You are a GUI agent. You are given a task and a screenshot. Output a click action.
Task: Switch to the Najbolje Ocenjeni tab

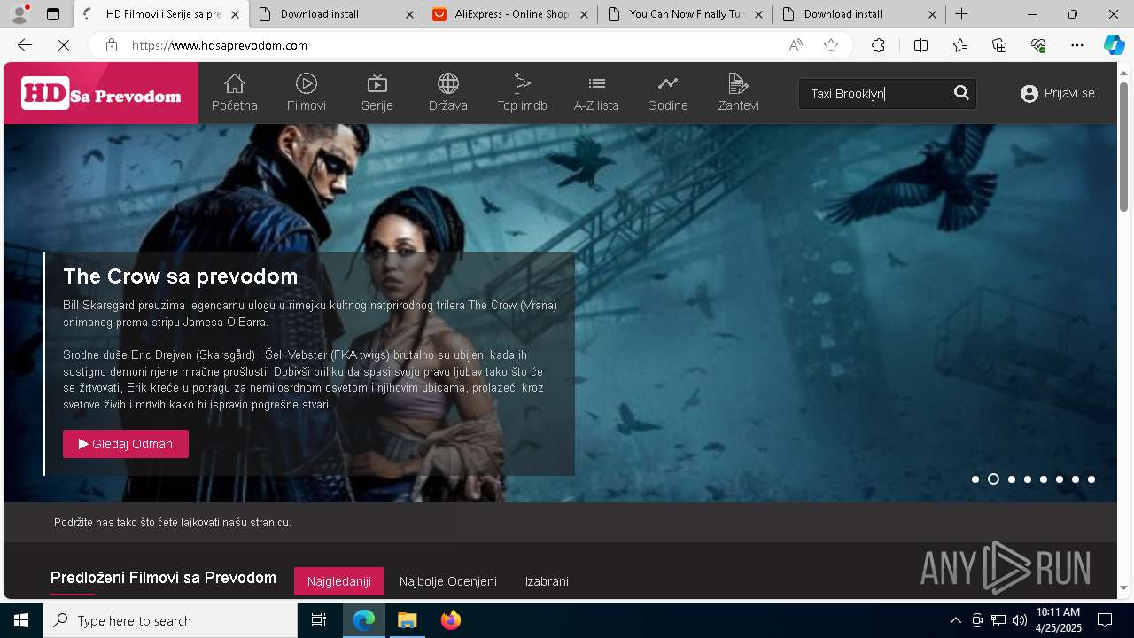(x=448, y=581)
